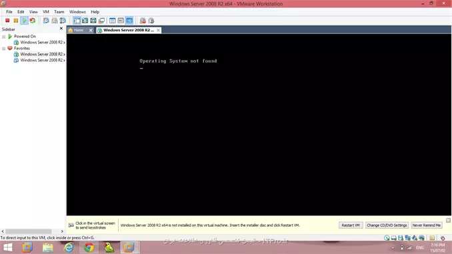The height and width of the screenshot is (254, 452).
Task: Click the sidebar scrollbar right arrow
Action: pyautogui.click(x=62, y=231)
